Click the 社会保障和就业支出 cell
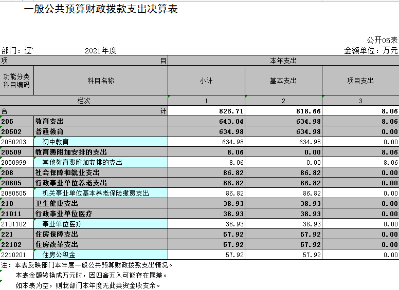 click(101, 172)
